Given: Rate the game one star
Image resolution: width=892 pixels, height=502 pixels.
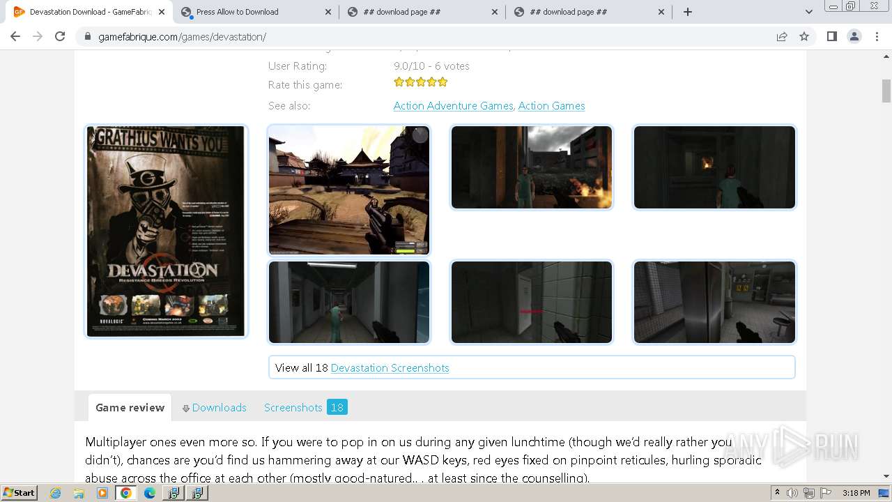Looking at the screenshot, I should tap(399, 82).
